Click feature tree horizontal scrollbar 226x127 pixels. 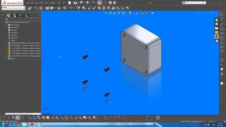[x=23, y=114]
